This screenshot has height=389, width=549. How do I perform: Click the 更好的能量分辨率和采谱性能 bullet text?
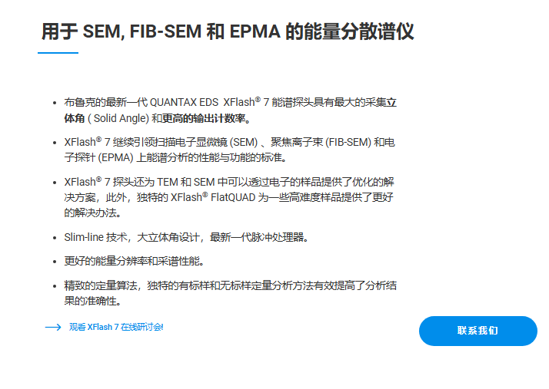pyautogui.click(x=134, y=261)
